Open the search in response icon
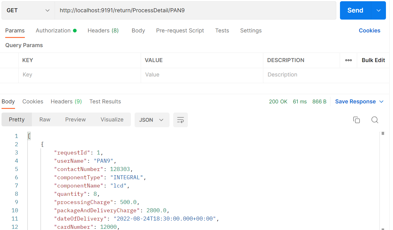 pyautogui.click(x=375, y=120)
